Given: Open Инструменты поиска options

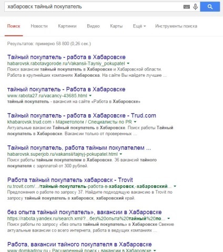Looking at the screenshot, I should [176, 26].
